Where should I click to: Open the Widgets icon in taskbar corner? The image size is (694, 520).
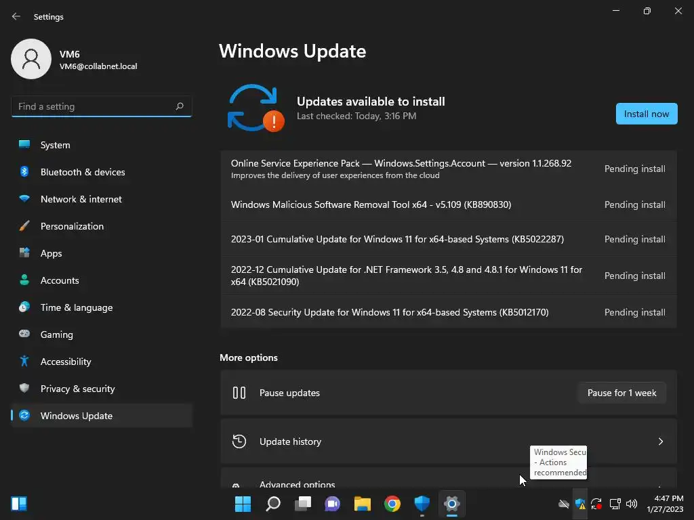pos(19,504)
